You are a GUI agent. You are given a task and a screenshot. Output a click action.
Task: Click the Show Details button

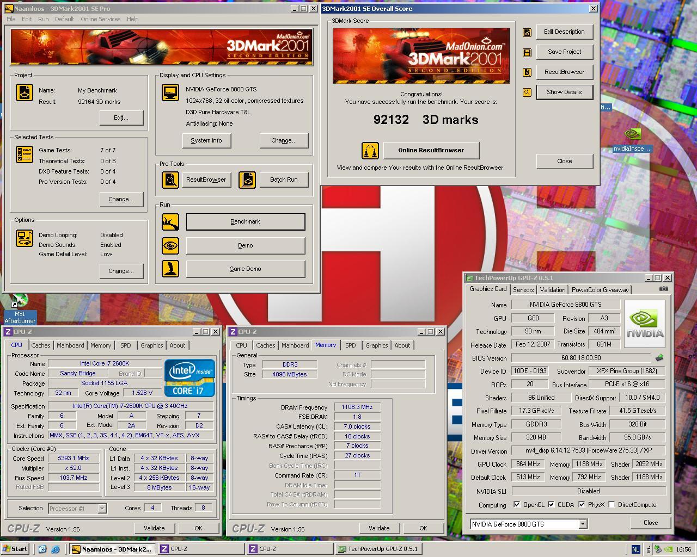click(x=564, y=92)
